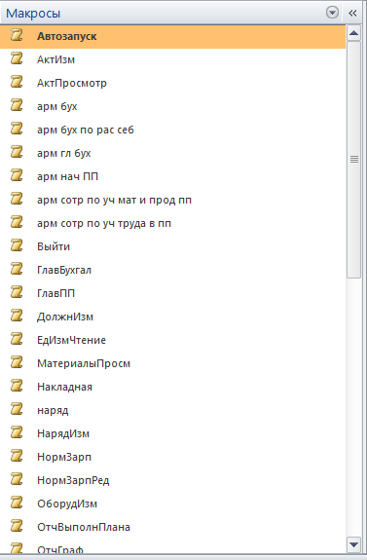Click the scrollbar up arrow

353,33
